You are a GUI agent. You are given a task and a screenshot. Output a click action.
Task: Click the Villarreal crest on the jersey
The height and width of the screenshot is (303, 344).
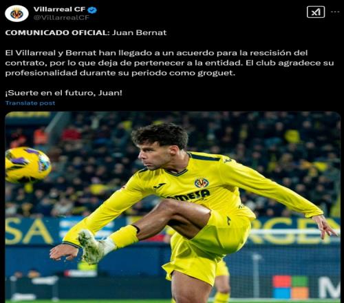[202, 183]
